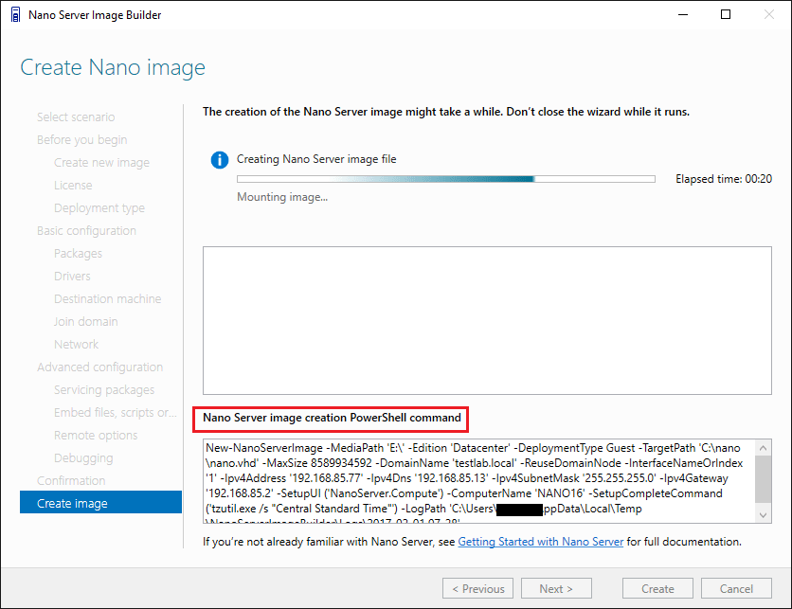Maximize the Nano Server Image Builder window
The height and width of the screenshot is (609, 792).
click(x=726, y=14)
